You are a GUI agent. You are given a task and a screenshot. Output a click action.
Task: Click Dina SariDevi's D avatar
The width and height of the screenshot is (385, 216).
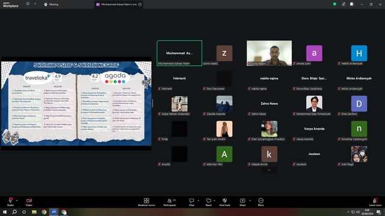pos(359,104)
